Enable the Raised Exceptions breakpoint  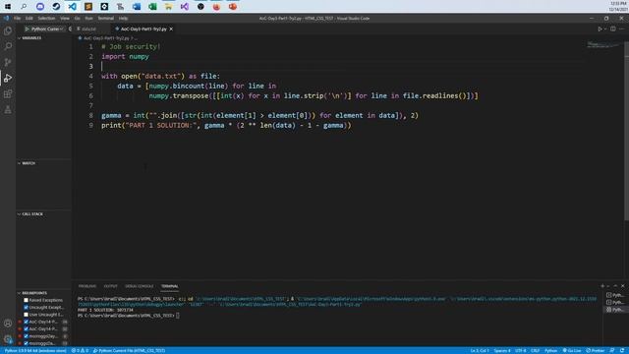click(x=27, y=300)
